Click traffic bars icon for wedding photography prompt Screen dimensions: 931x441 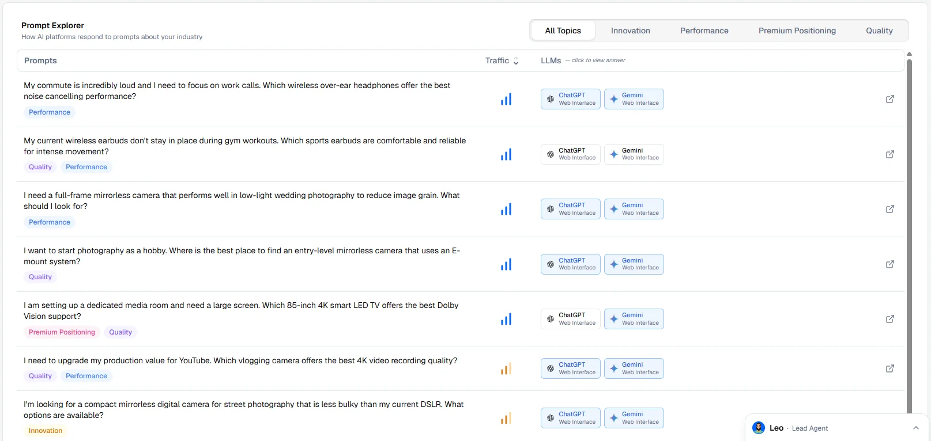click(x=506, y=210)
